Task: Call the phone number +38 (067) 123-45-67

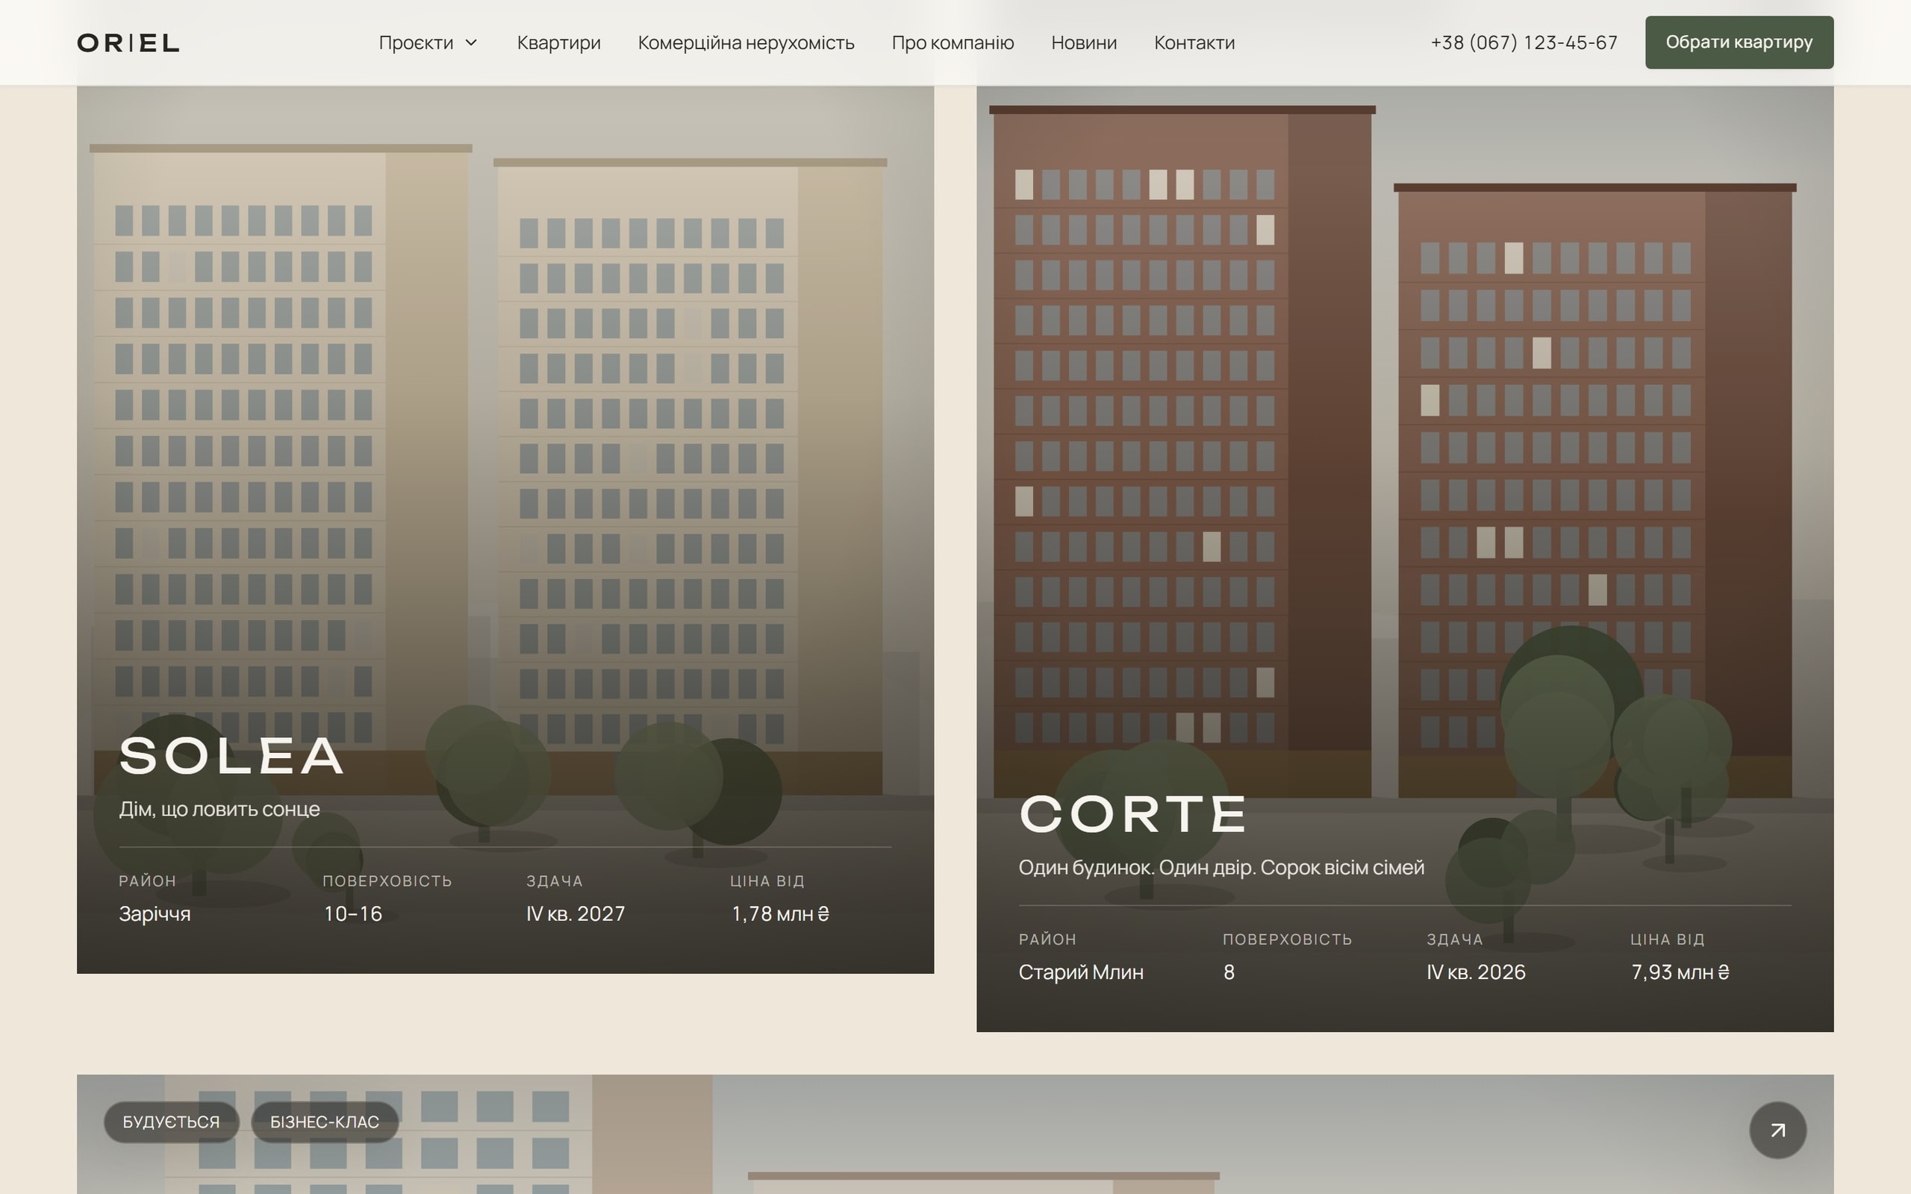Action: tap(1524, 43)
